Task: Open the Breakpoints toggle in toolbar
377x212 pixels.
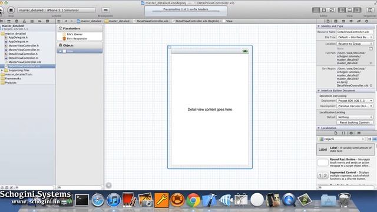Action: tap(105, 10)
